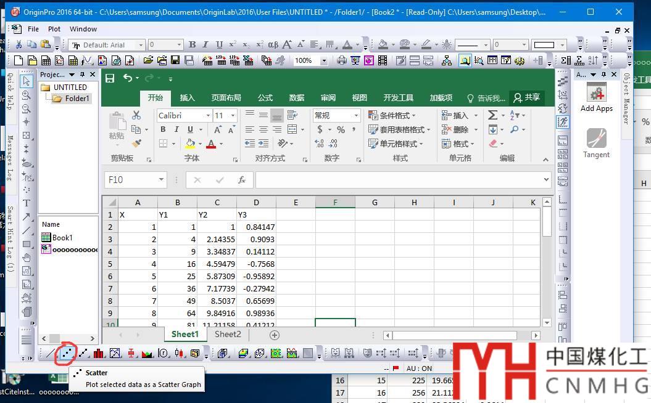Click the 共享 share button
The height and width of the screenshot is (403, 651).
[x=526, y=97]
